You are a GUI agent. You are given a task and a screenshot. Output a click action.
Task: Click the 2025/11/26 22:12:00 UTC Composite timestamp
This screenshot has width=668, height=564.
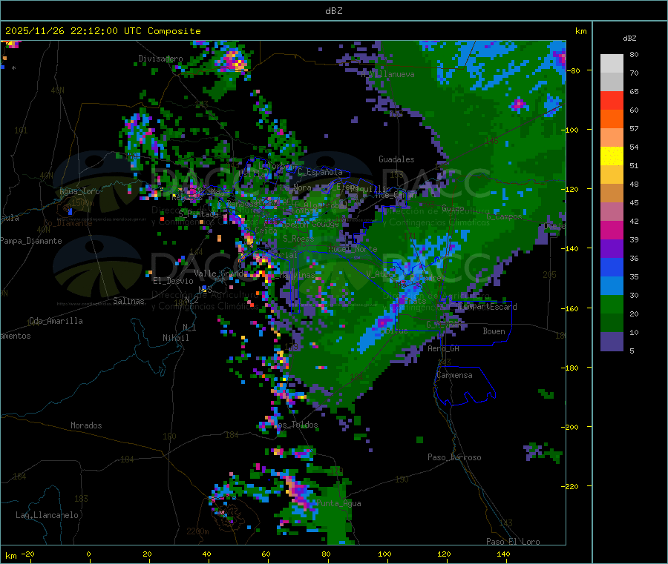[102, 31]
